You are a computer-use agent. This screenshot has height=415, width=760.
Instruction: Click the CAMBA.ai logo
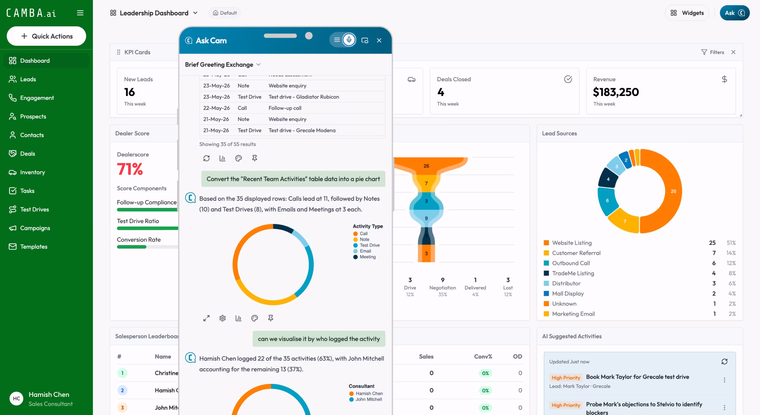pyautogui.click(x=31, y=13)
